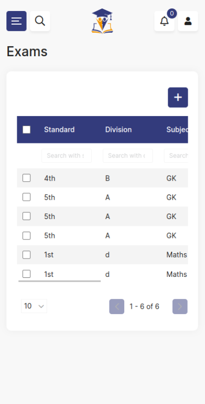The width and height of the screenshot is (205, 404).
Task: Check the 4th standard row checkbox
Action: 27,178
